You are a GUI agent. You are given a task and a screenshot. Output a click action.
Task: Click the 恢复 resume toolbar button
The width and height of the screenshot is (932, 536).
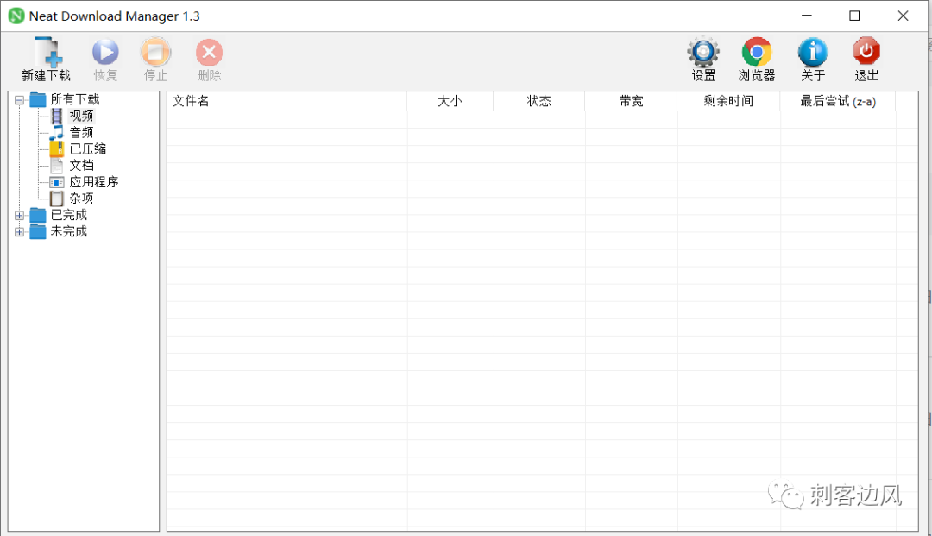tap(105, 59)
